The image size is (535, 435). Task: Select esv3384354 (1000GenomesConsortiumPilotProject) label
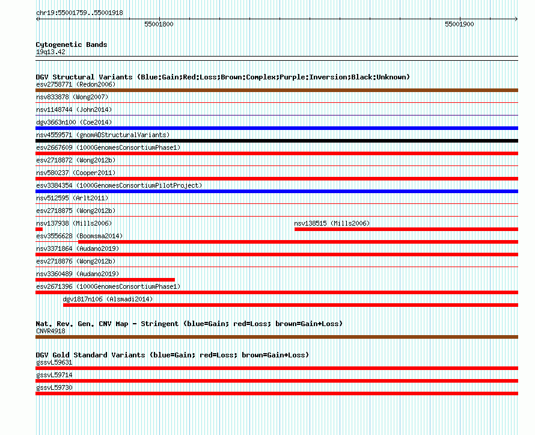pyautogui.click(x=119, y=185)
